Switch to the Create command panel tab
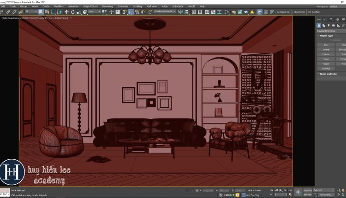346x198 pixels. click(x=319, y=20)
